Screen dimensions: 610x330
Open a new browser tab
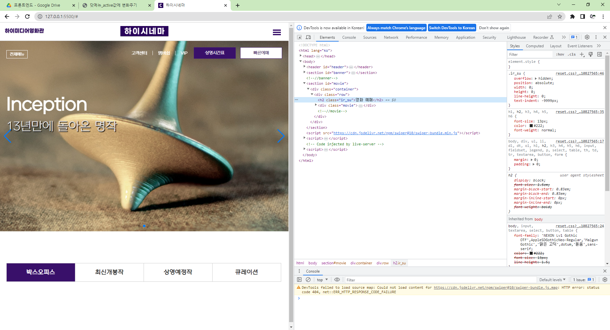[238, 5]
